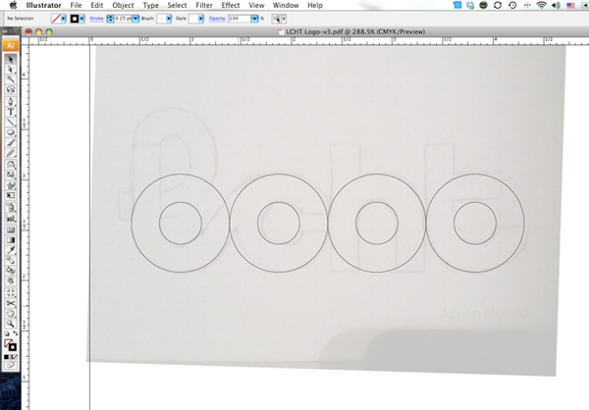The width and height of the screenshot is (589, 410).
Task: Select the Ellipse tool
Action: (x=11, y=132)
